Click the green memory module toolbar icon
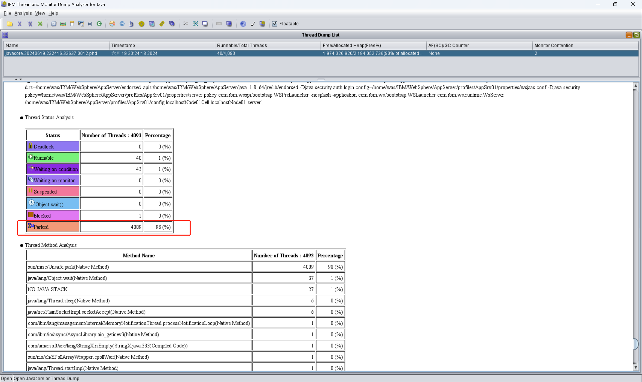Image resolution: width=642 pixels, height=382 pixels. 63,24
